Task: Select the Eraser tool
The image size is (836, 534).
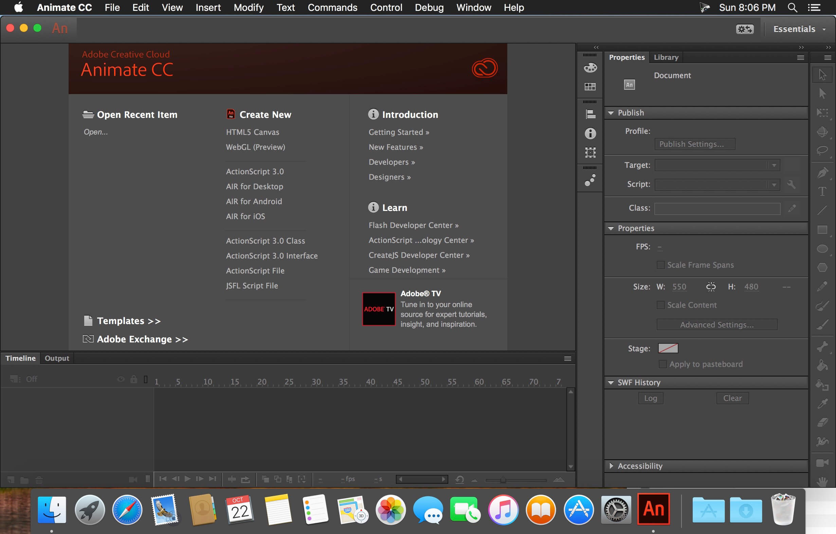Action: tap(822, 422)
